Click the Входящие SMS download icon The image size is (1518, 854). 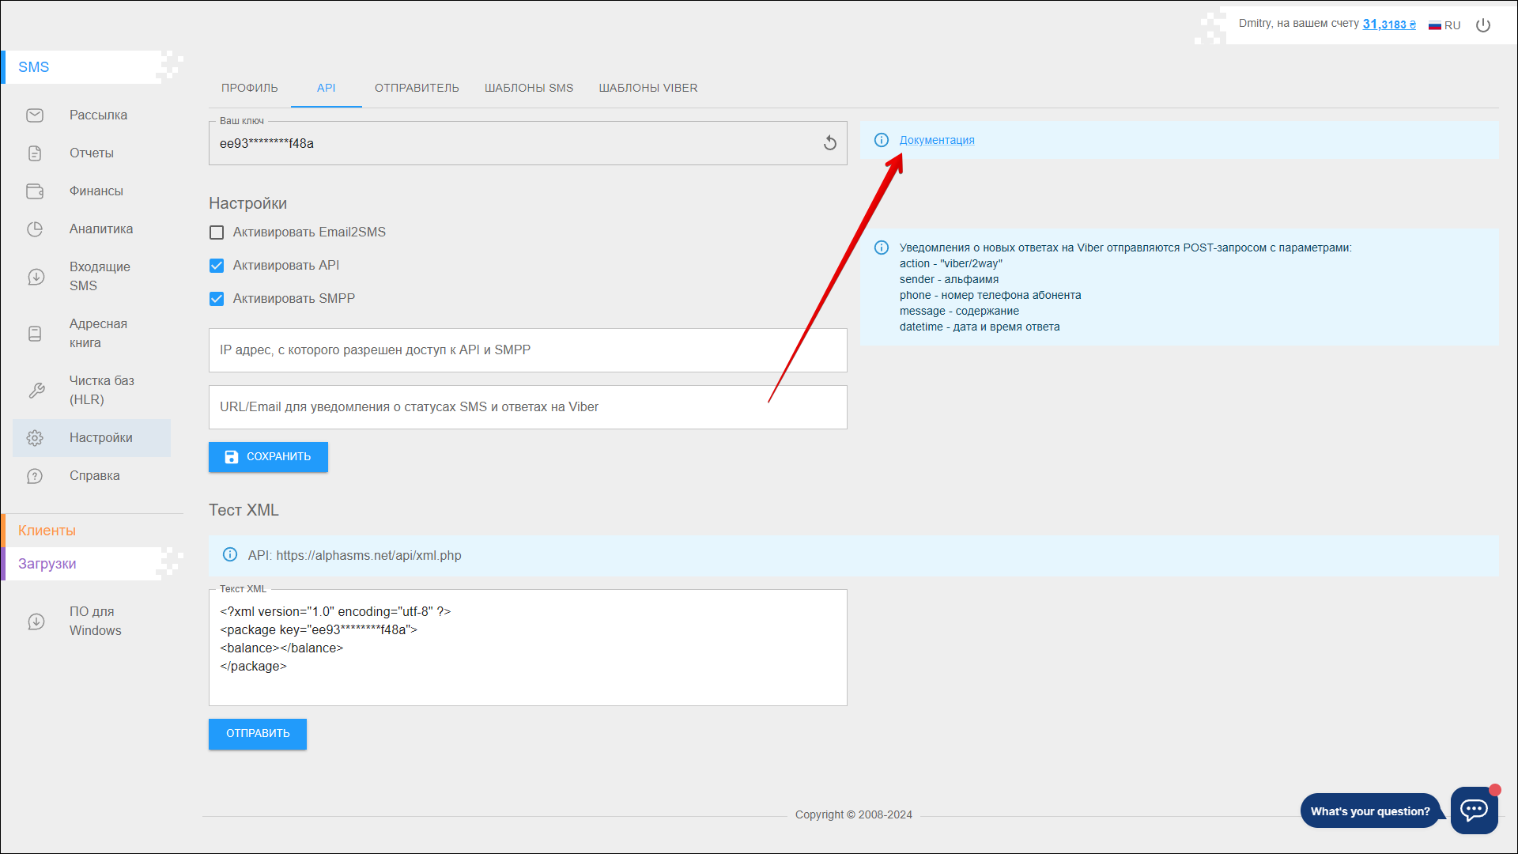(36, 277)
